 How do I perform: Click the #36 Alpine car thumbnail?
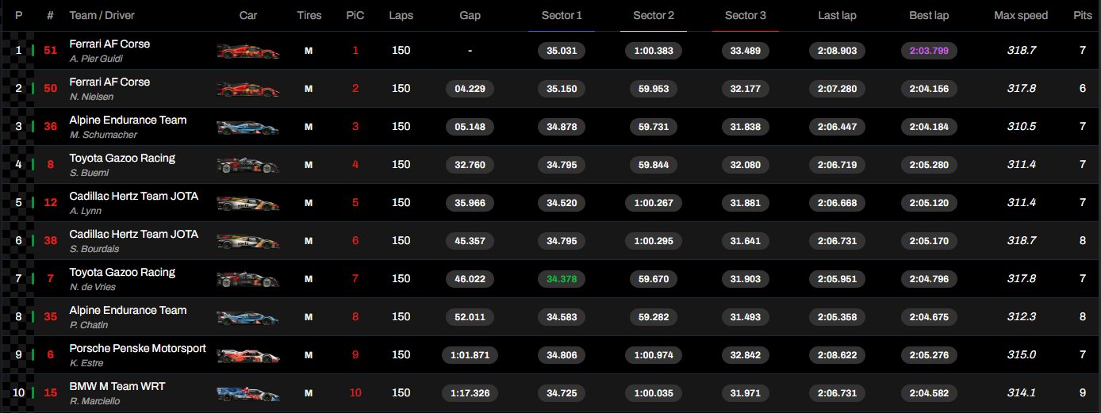click(x=247, y=127)
